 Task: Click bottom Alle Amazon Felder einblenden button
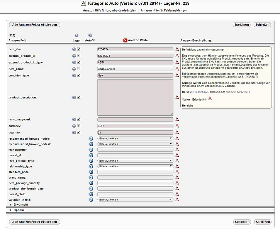click(x=34, y=222)
